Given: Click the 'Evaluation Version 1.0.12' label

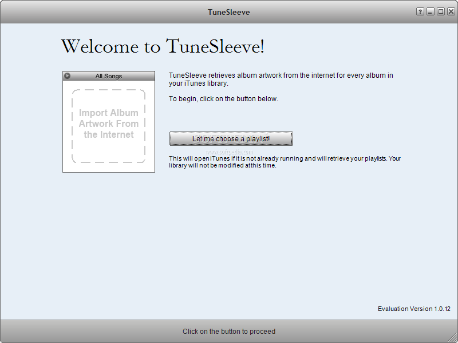Looking at the screenshot, I should click(x=414, y=309).
